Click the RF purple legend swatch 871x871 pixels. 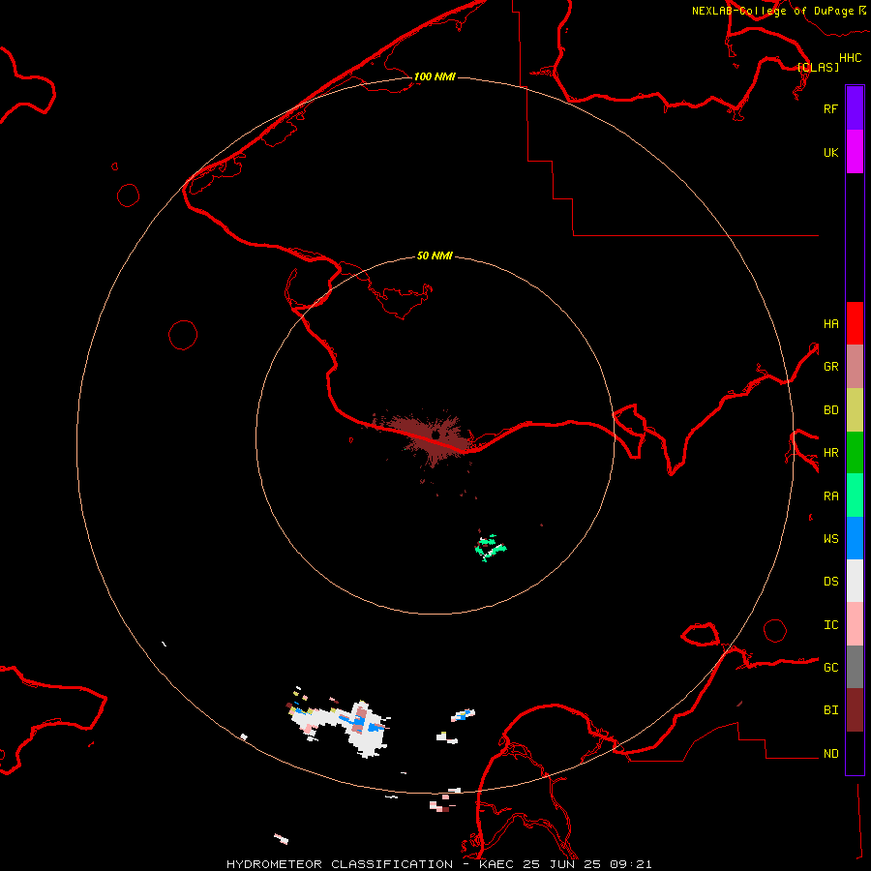coord(855,108)
